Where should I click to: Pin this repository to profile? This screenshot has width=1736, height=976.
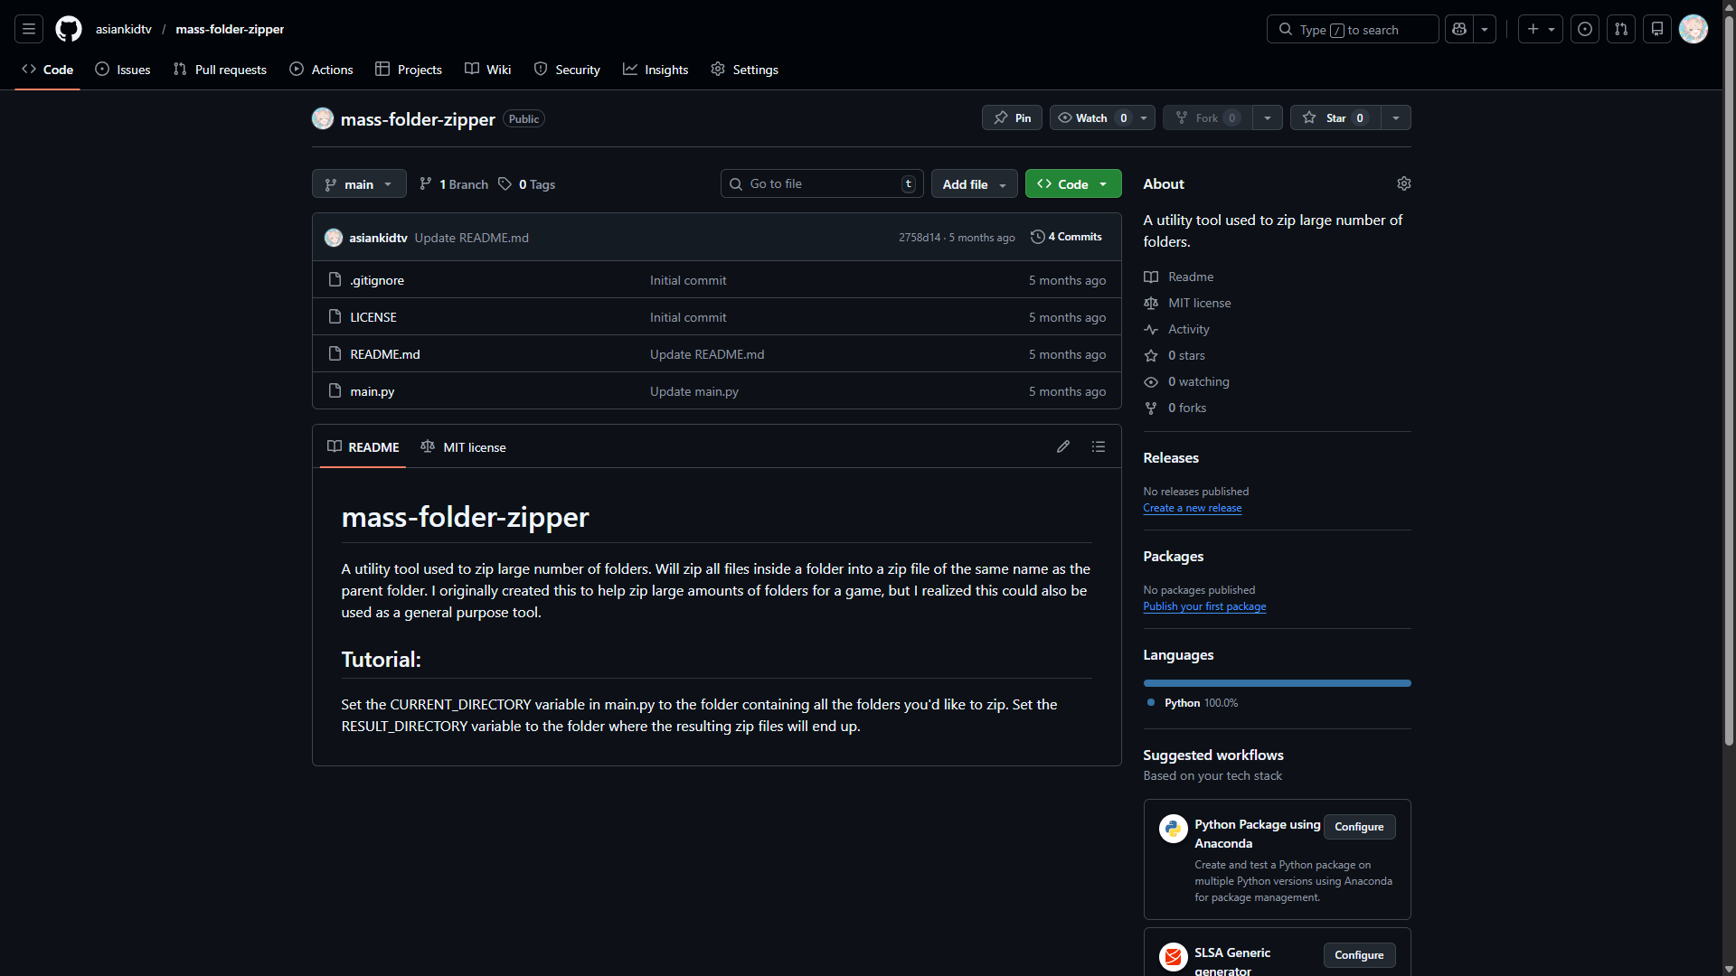coord(1012,117)
